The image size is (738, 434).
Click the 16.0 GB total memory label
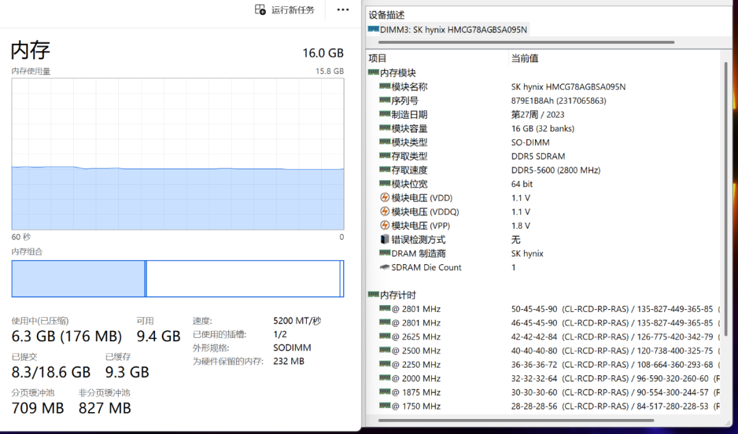[x=323, y=53]
